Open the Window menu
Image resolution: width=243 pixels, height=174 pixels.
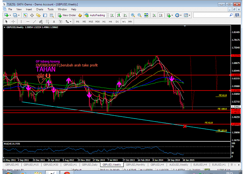[62, 9]
